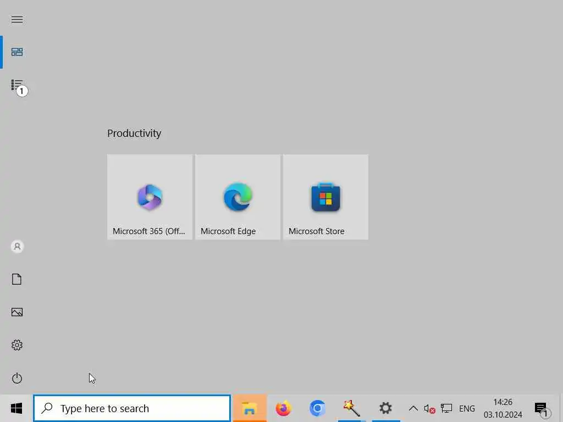Open the Microsoft Store tile
The image size is (563, 422).
(x=325, y=197)
